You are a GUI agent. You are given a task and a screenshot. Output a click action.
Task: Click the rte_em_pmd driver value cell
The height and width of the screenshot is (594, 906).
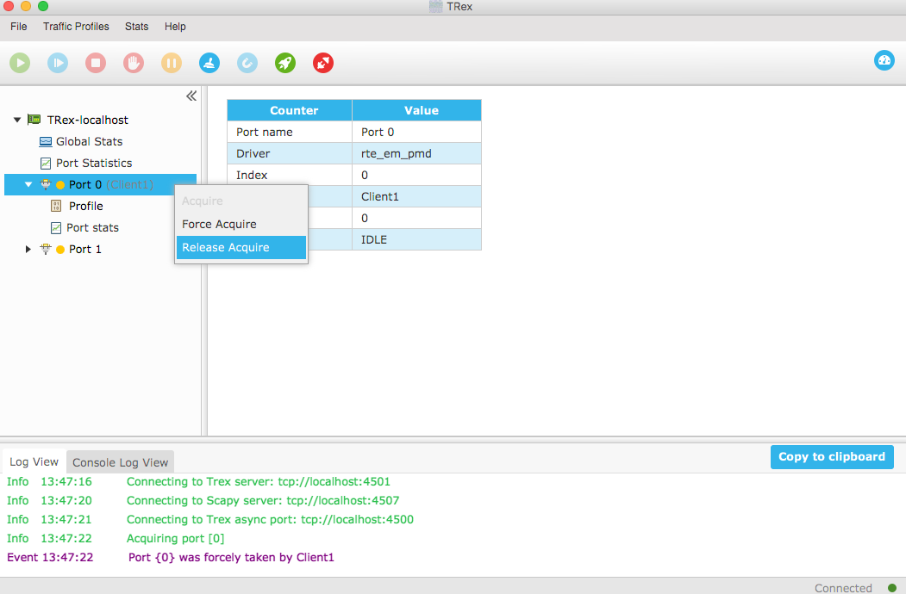click(x=416, y=153)
